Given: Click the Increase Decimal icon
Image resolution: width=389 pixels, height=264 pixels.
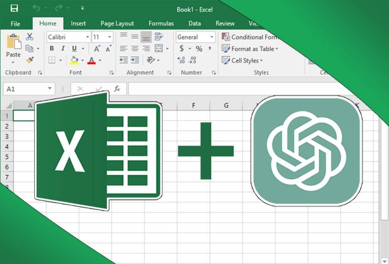Looking at the screenshot, I should tap(182, 59).
